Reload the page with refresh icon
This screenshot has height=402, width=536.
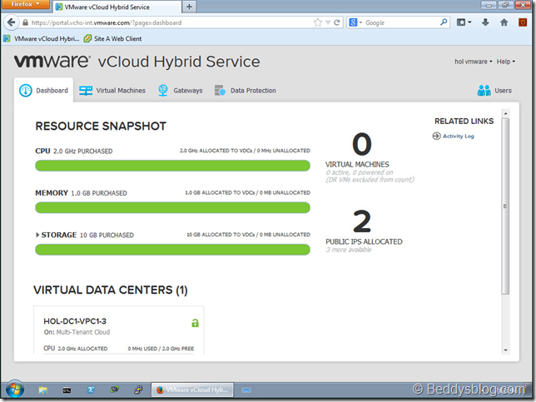click(337, 22)
